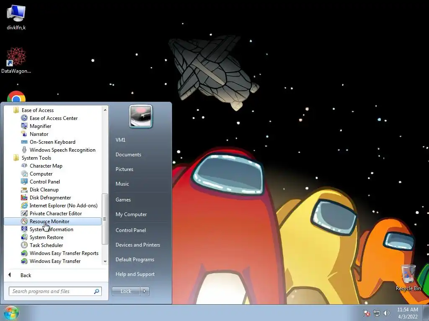Image resolution: width=429 pixels, height=321 pixels.
Task: Open the On-Screen Keyboard icon
Action: [24, 142]
